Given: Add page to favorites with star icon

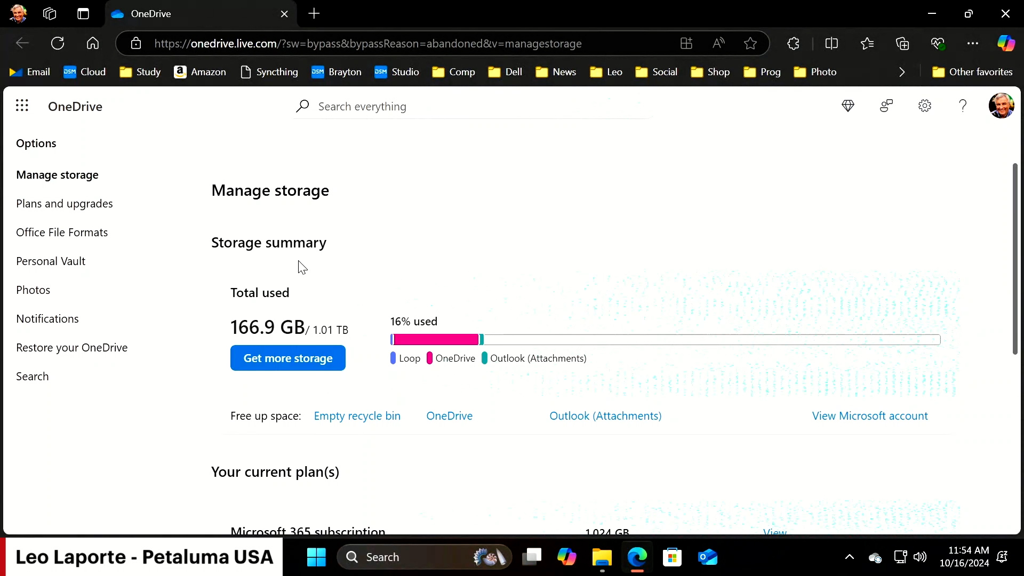Looking at the screenshot, I should pyautogui.click(x=750, y=43).
